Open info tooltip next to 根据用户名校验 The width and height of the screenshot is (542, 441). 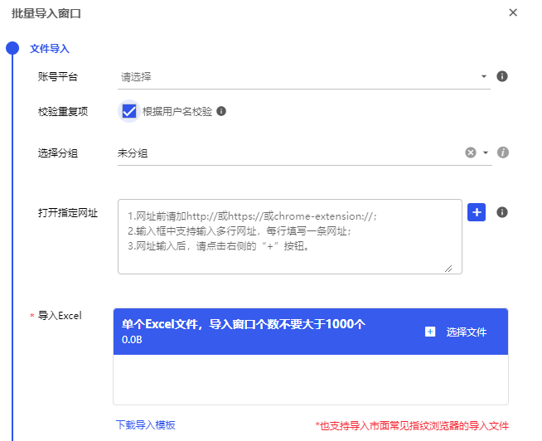point(221,111)
